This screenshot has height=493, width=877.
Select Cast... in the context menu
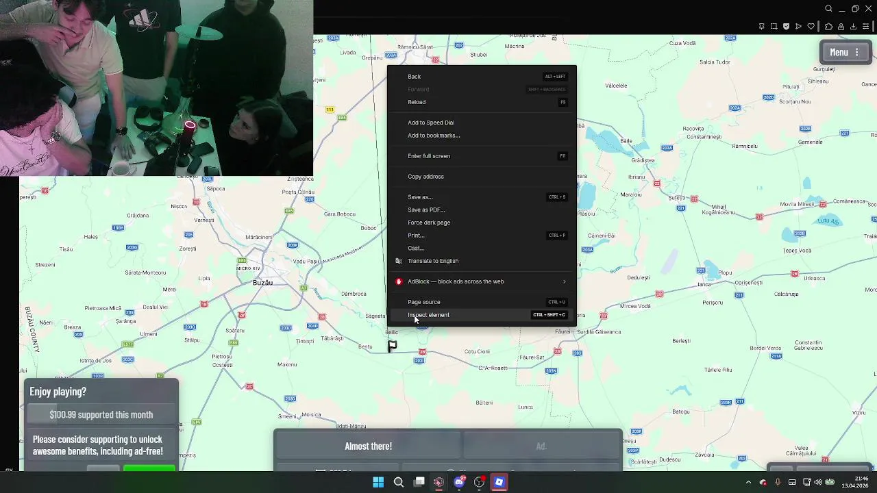click(482, 248)
